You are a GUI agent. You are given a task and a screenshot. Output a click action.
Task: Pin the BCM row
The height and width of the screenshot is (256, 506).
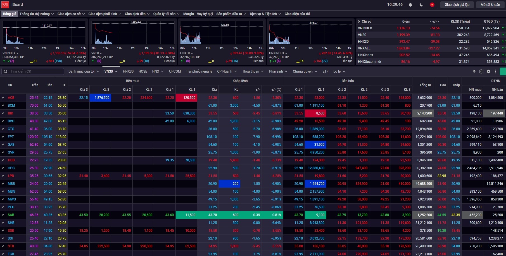coord(3,106)
